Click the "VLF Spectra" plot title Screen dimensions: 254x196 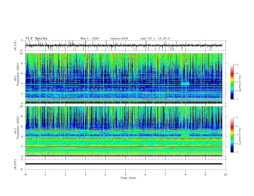36,38
